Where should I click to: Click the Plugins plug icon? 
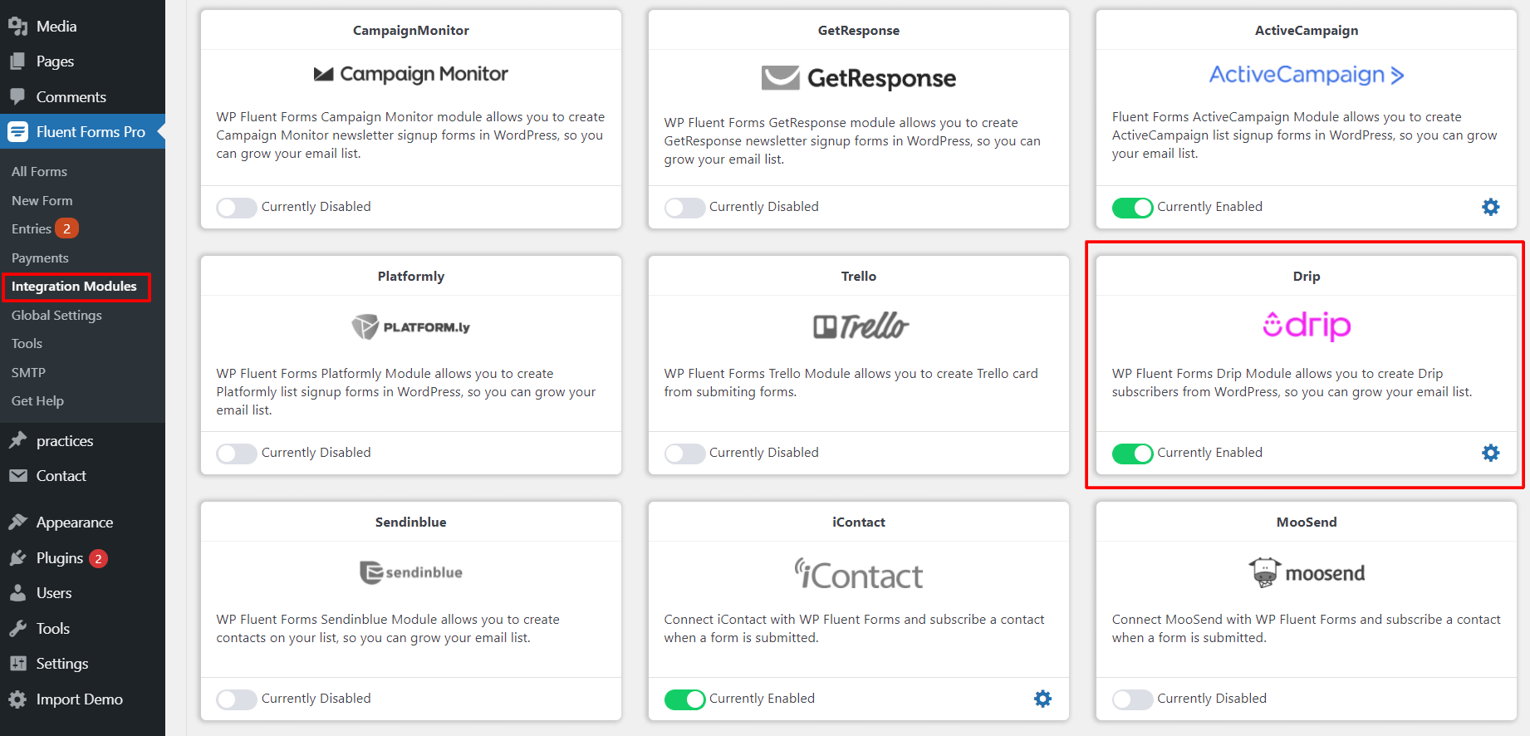pyautogui.click(x=17, y=558)
